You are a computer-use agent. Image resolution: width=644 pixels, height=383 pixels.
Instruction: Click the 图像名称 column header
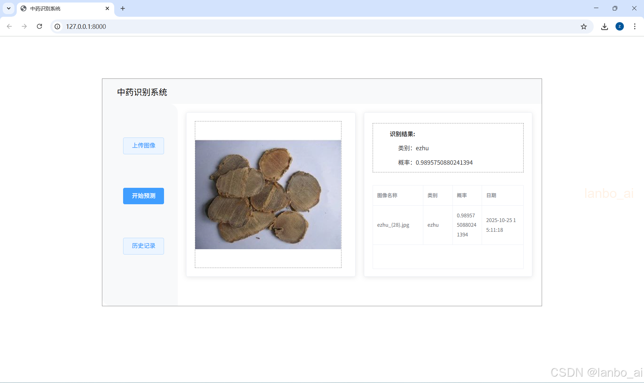tap(387, 195)
